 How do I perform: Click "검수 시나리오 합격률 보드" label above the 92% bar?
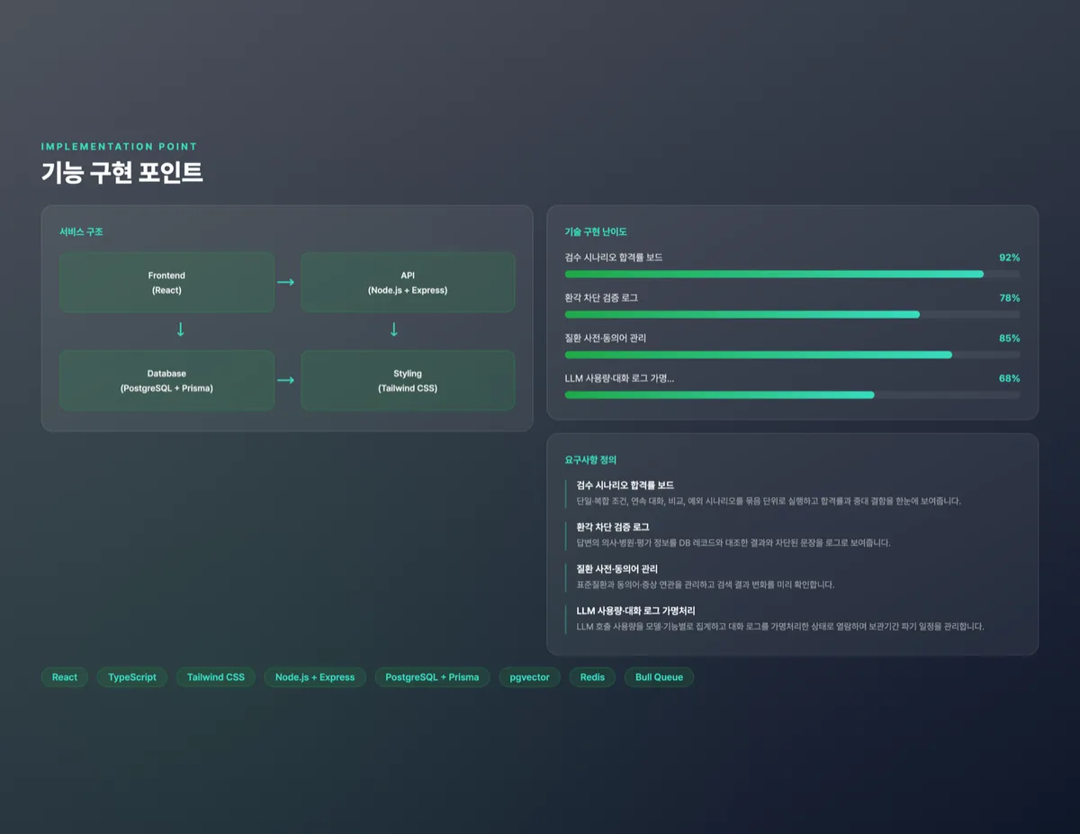614,258
